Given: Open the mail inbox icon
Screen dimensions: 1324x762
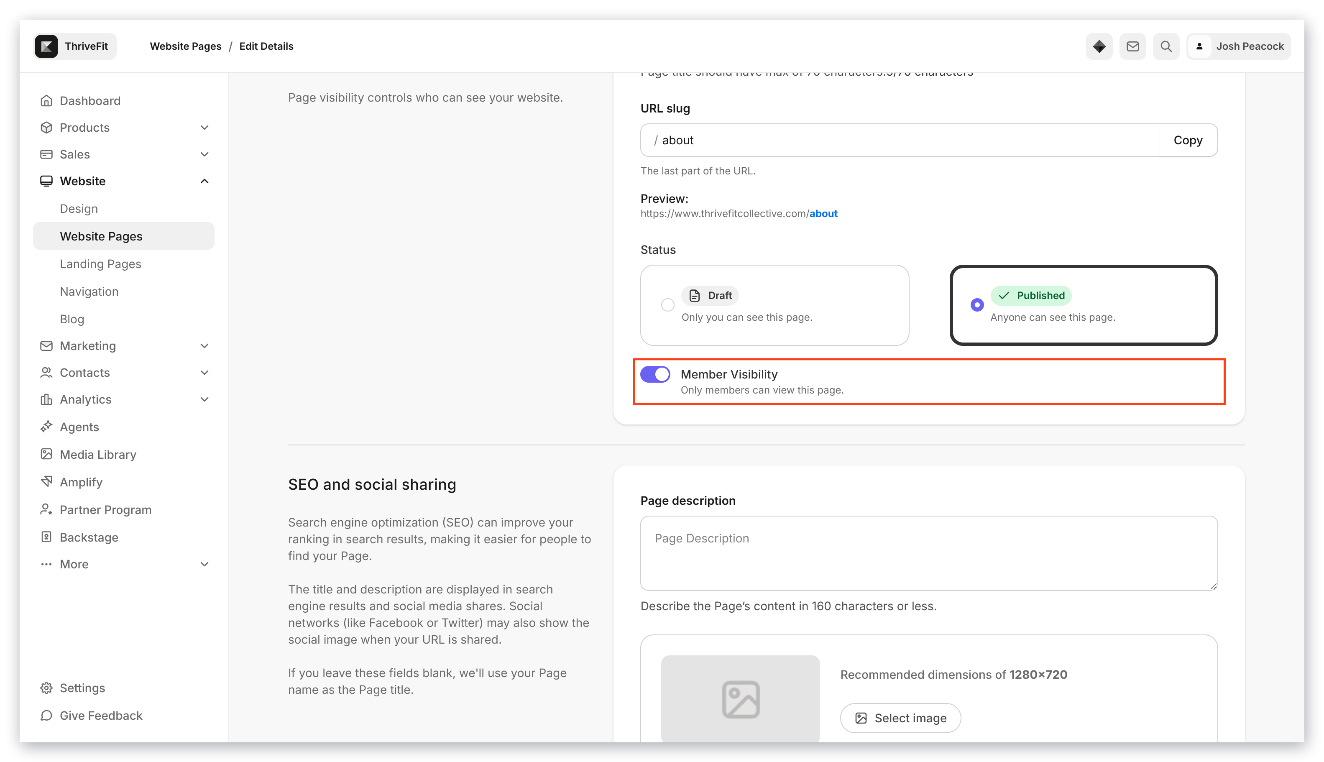Looking at the screenshot, I should (x=1132, y=46).
